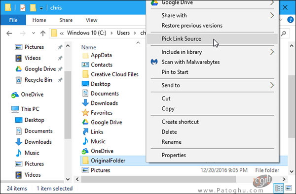Open the Help question mark icon
The height and width of the screenshot is (194, 296).
(x=290, y=20)
